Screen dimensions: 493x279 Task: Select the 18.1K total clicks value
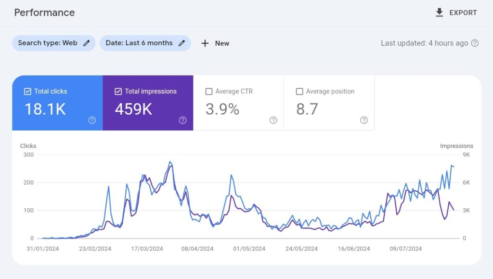click(45, 109)
